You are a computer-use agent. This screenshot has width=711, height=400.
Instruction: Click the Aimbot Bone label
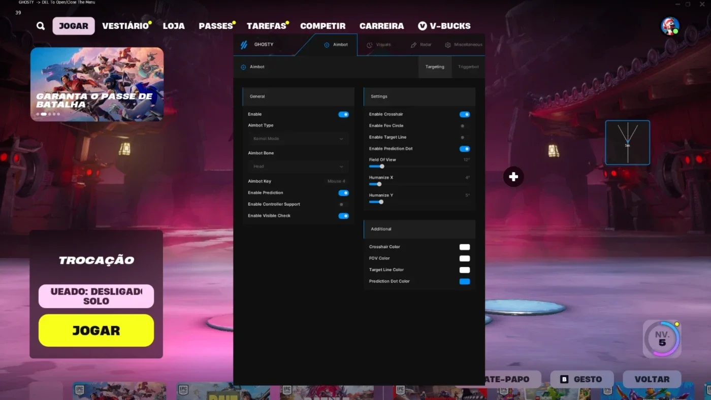[x=261, y=153]
